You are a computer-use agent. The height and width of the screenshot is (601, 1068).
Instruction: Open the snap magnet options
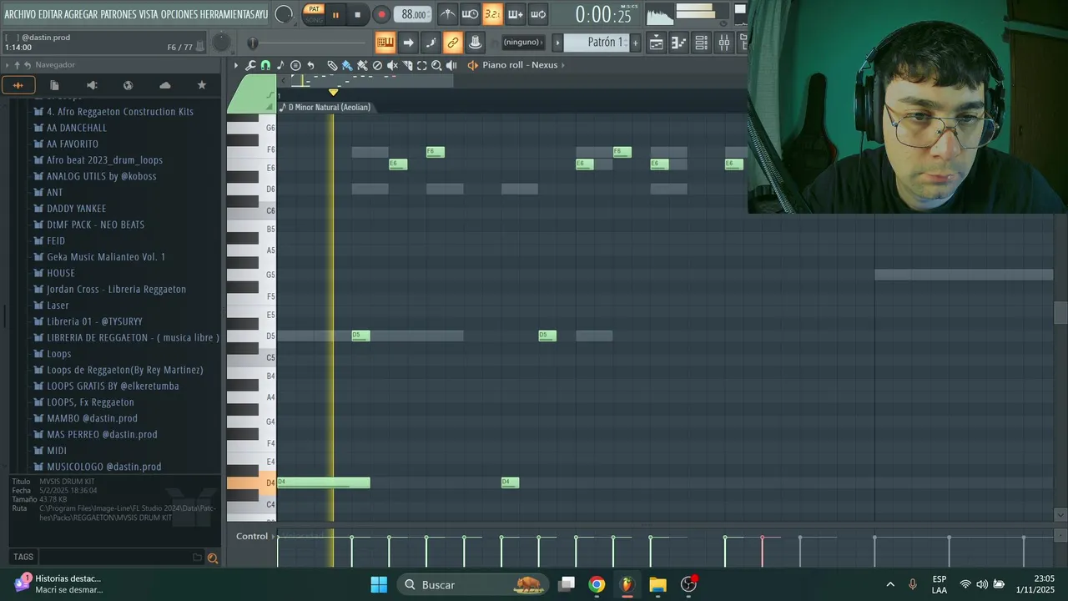pyautogui.click(x=266, y=65)
